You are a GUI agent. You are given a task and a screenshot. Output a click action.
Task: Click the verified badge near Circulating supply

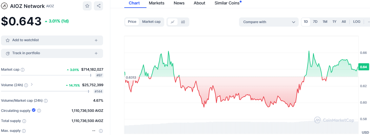(34, 110)
